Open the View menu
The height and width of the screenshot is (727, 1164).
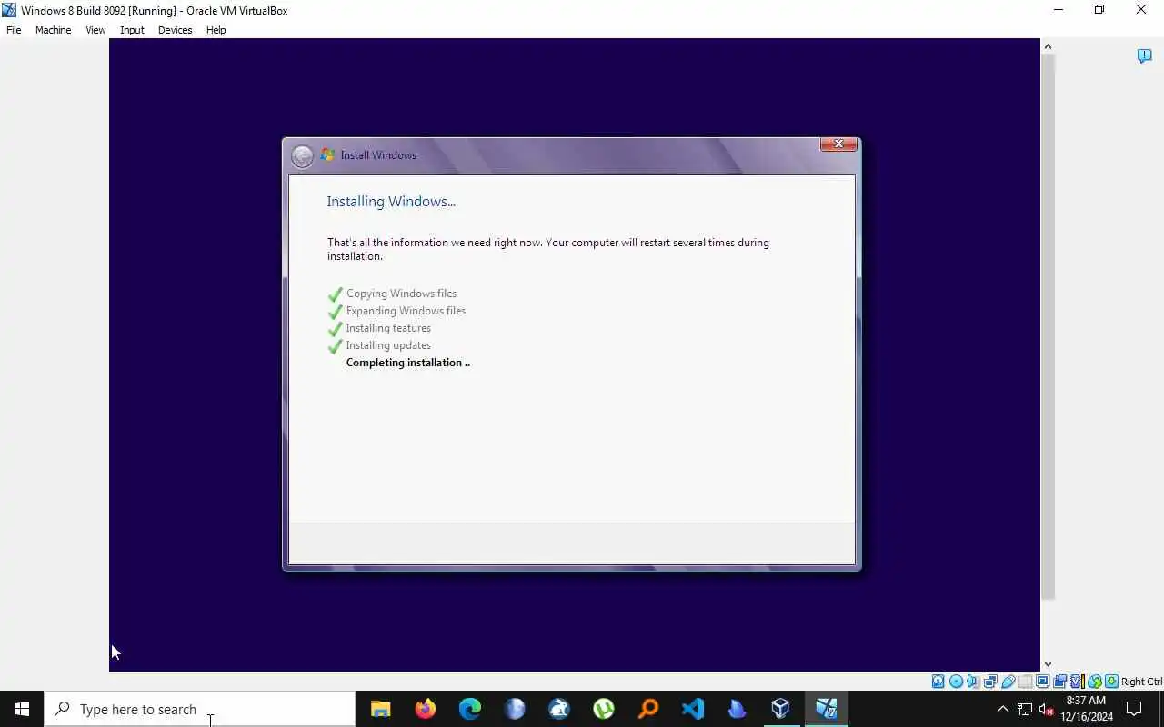pos(95,30)
